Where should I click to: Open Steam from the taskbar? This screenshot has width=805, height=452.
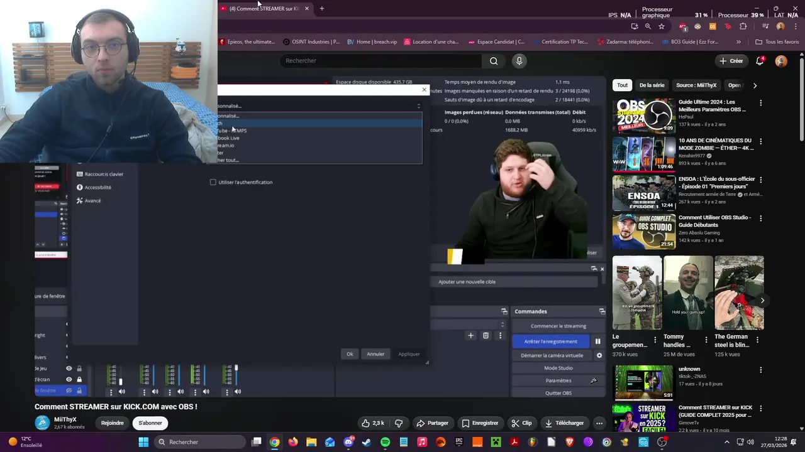click(x=367, y=442)
